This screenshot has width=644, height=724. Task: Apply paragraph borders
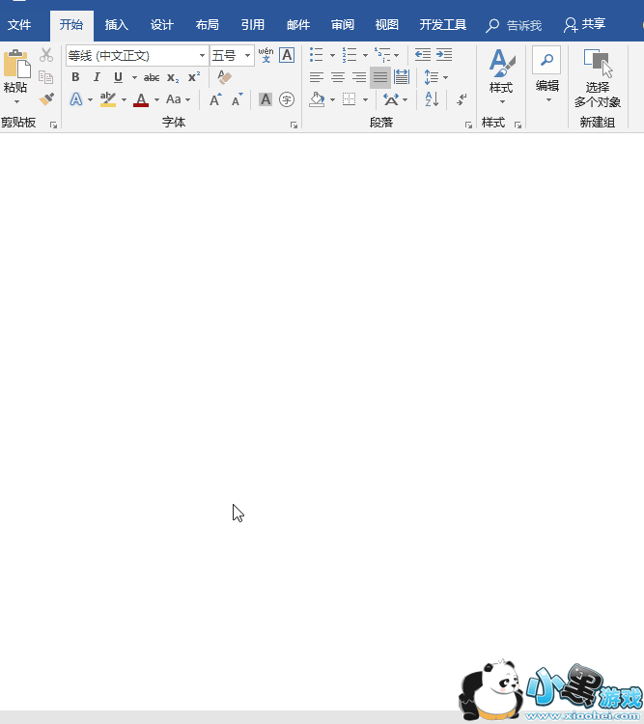[x=350, y=99]
